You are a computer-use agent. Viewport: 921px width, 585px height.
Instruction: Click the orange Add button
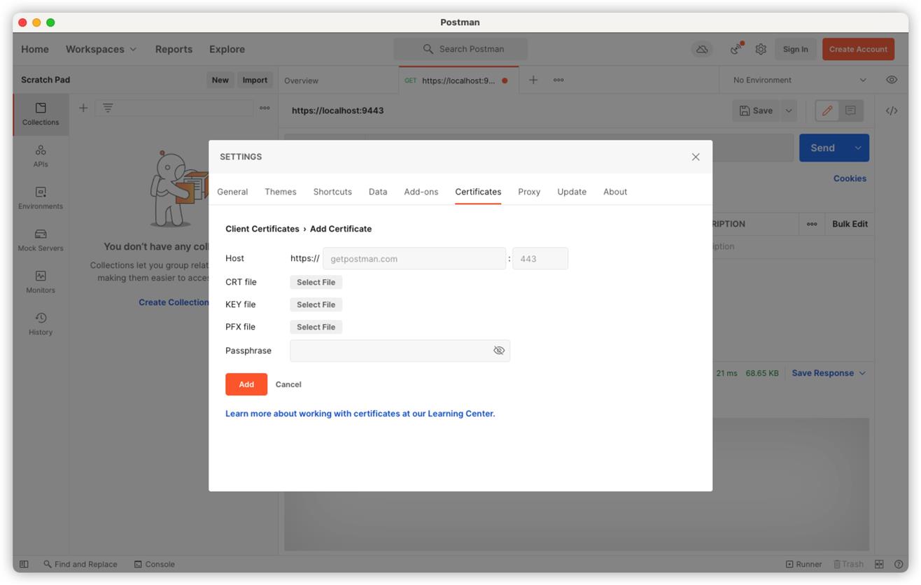click(x=246, y=384)
